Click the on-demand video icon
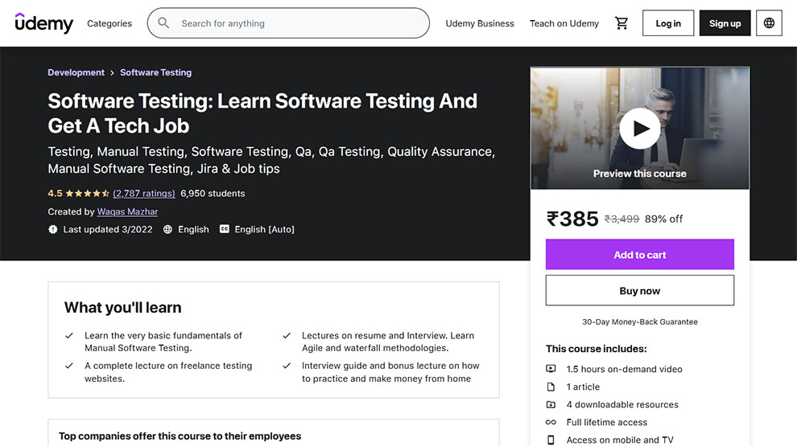Screen dimensions: 797x446 (x=551, y=369)
